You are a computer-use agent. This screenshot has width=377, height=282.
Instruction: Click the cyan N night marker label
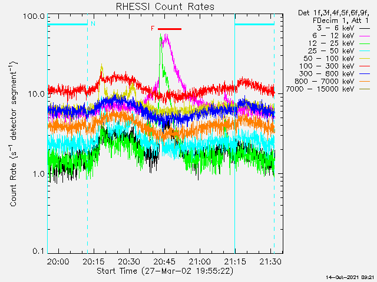[x=93, y=23]
